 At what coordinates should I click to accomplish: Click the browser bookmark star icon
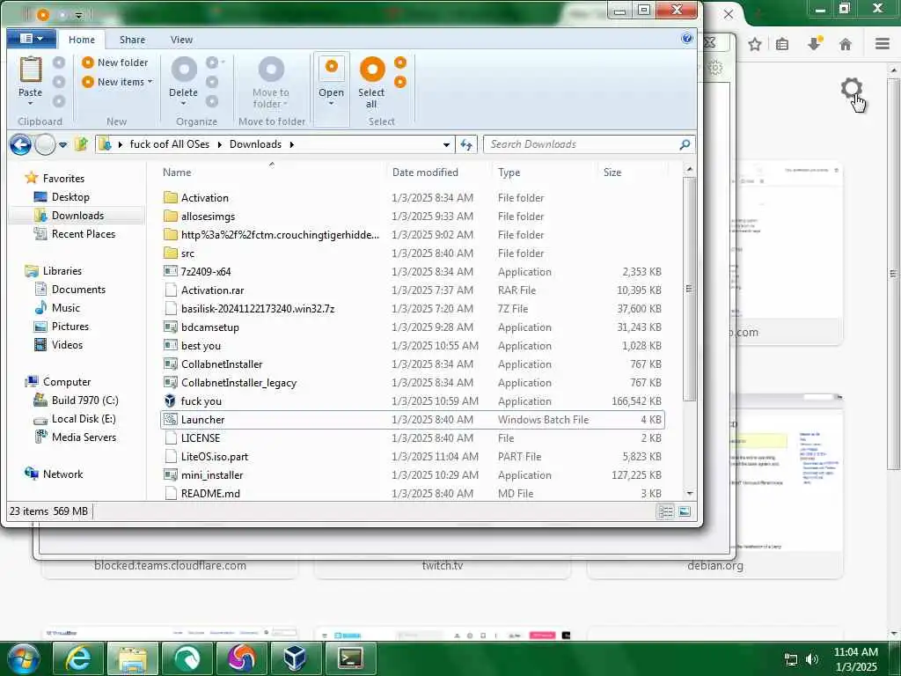755,44
